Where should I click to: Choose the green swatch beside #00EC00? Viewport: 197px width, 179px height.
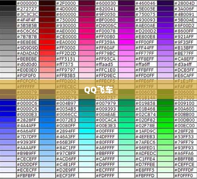click(x=165, y=126)
